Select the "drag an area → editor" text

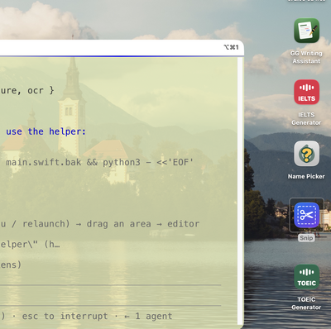(x=143, y=224)
